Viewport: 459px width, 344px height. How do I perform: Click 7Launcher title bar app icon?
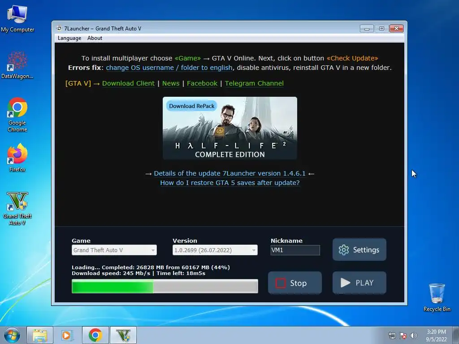coord(59,28)
